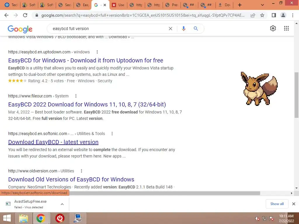Open the tab search dropdown

(x=263, y=5)
